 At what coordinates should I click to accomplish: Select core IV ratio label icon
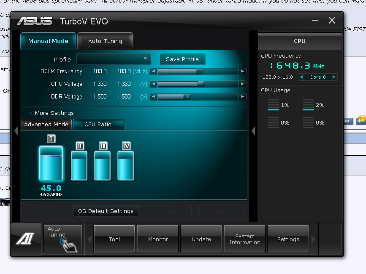pos(126,146)
